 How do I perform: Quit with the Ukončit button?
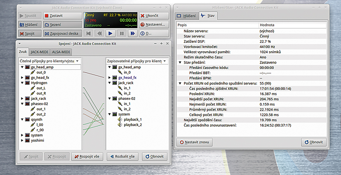tap(154, 16)
